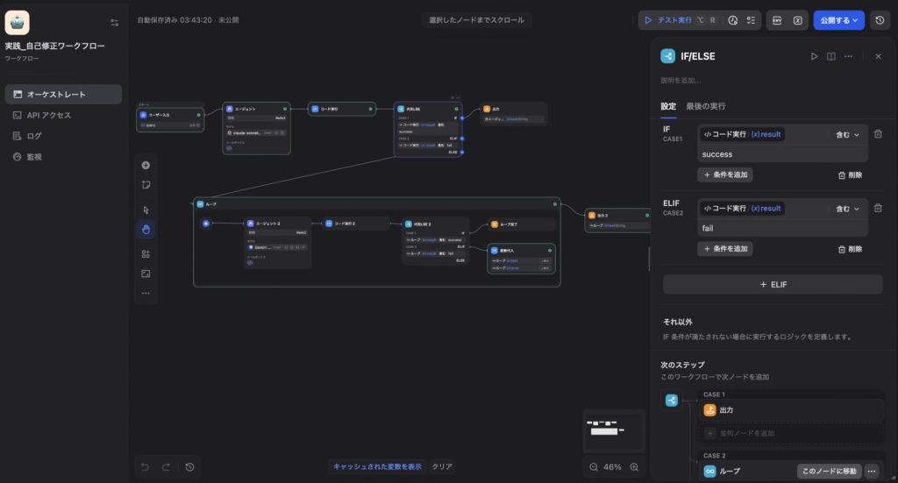Click the 出力 node under CASE 1 next step
The image size is (898, 483).
tap(792, 410)
